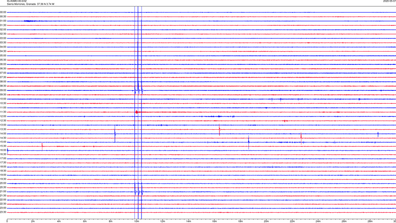Select the 11:30 trace time label
This screenshot has width=396, height=223.
(3, 112)
